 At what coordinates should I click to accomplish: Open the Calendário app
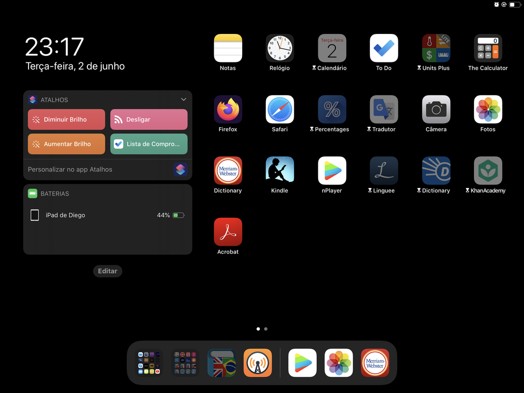click(x=332, y=48)
